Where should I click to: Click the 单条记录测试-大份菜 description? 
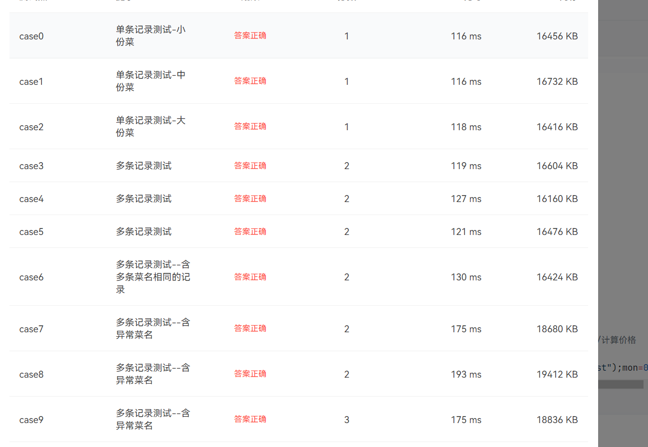151,127
